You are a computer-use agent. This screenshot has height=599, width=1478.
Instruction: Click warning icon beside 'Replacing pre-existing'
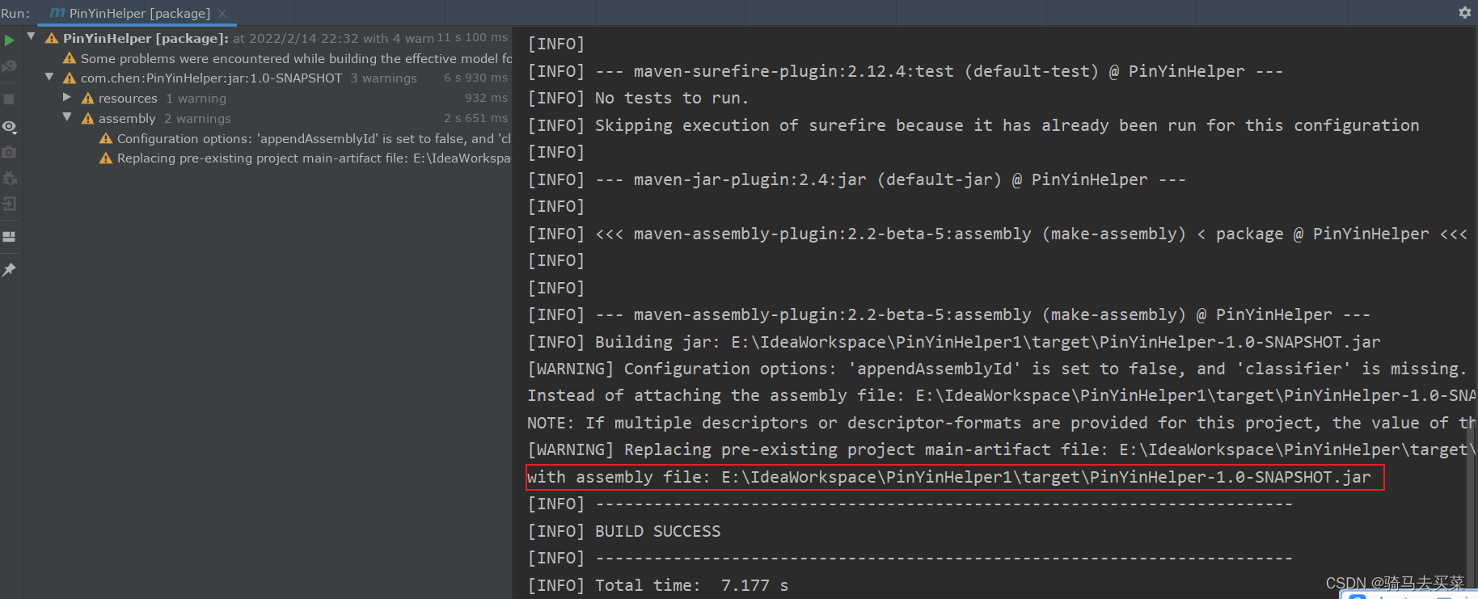pyautogui.click(x=106, y=158)
